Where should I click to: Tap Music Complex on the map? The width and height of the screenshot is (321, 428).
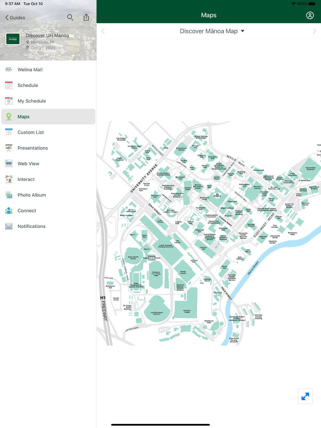coord(126,215)
